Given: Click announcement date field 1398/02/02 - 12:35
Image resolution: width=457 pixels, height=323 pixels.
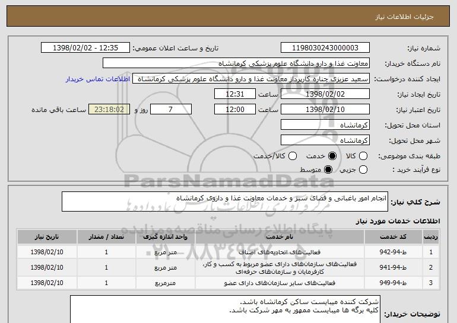Looking at the screenshot, I should click(x=85, y=48).
